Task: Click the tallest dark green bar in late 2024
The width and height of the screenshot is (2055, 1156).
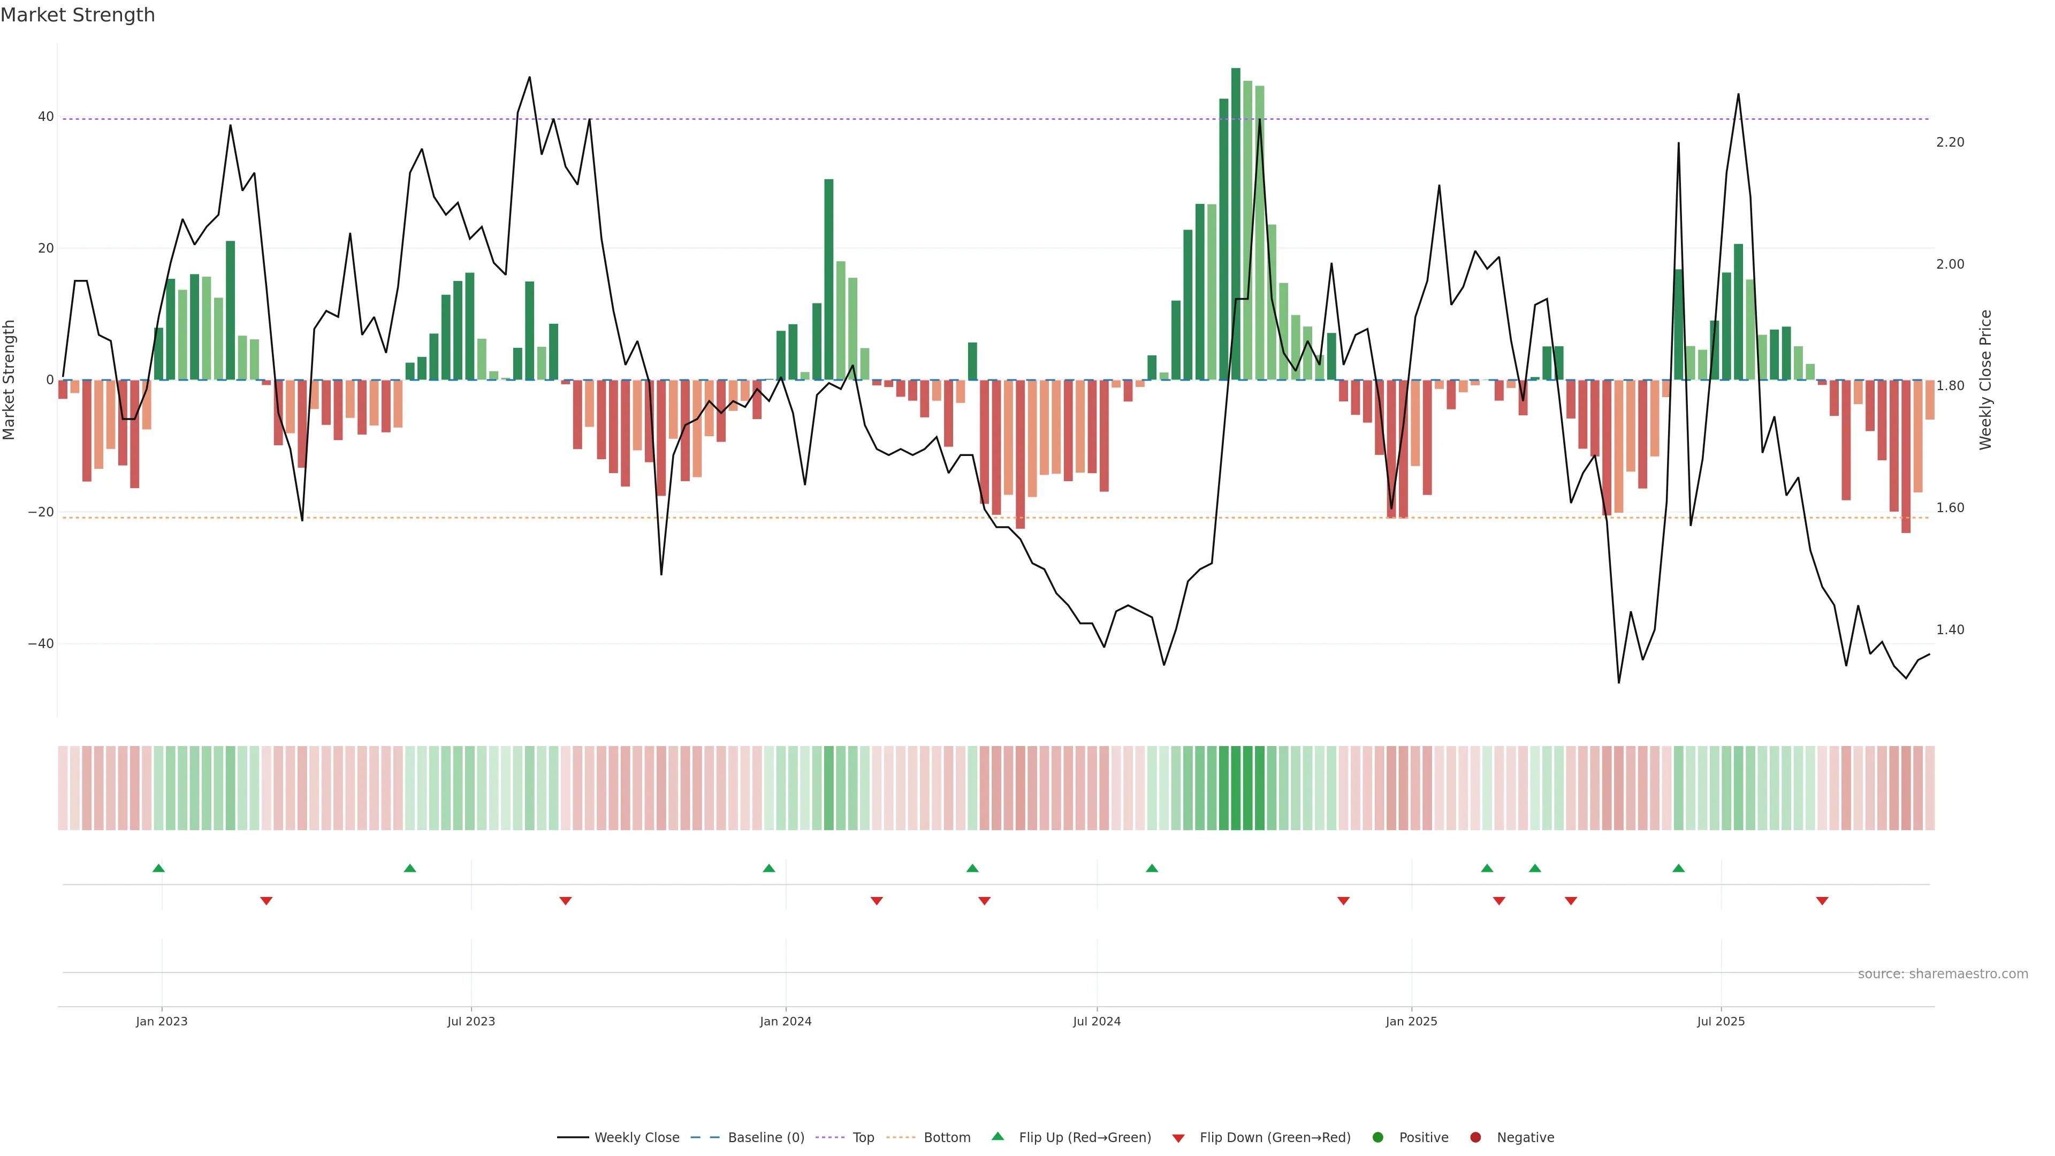Action: coord(1236,223)
